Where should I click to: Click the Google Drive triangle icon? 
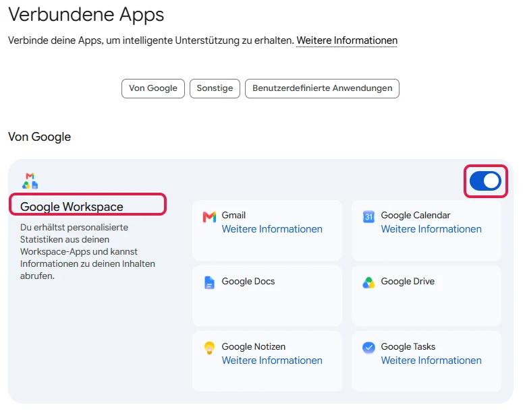pyautogui.click(x=368, y=282)
